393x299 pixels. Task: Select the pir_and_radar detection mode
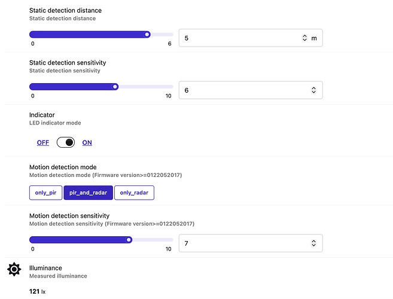(x=88, y=193)
